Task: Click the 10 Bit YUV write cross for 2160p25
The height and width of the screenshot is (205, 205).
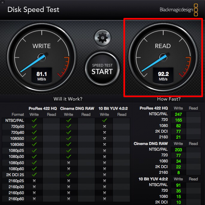Action: pyautogui.click(x=104, y=181)
